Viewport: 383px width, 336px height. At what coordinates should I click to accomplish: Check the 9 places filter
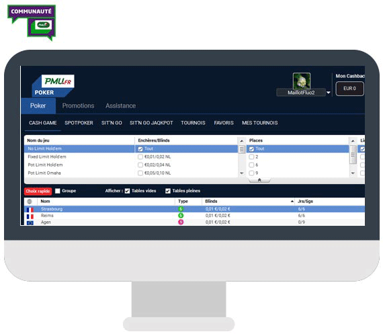click(251, 173)
